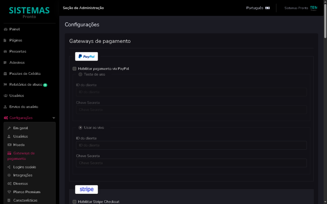Open Em geral settings
The image size is (327, 204).
click(9, 128)
